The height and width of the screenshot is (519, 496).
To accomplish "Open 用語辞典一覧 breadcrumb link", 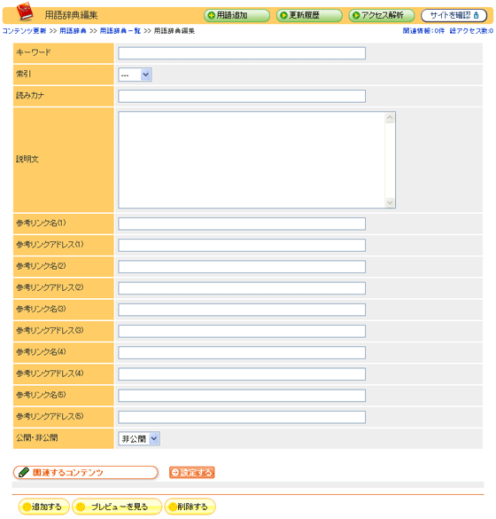I will [x=120, y=31].
